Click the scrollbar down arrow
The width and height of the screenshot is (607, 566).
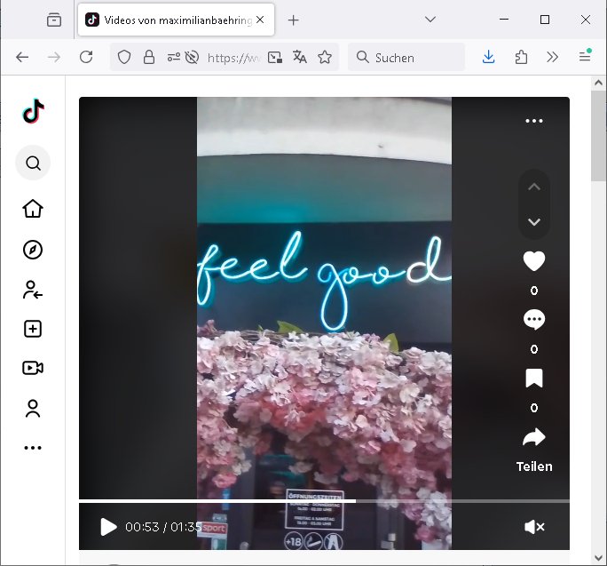598,558
